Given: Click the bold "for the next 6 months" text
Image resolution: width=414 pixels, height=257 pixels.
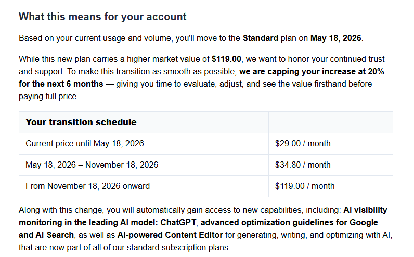Looking at the screenshot, I should pyautogui.click(x=61, y=84).
